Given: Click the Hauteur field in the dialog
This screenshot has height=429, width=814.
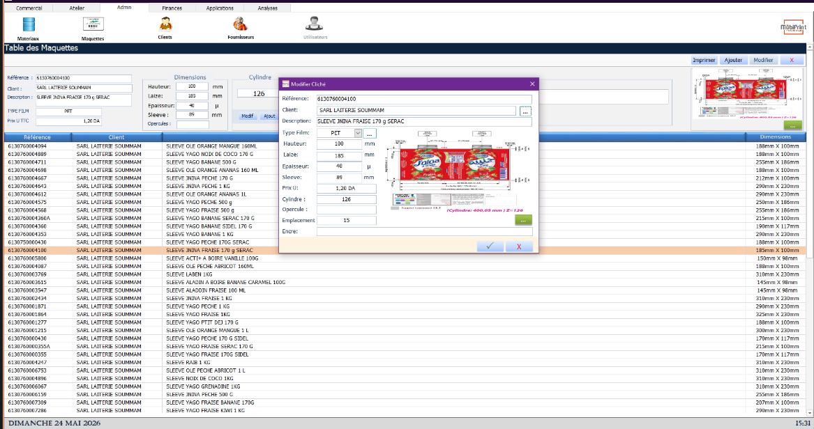Looking at the screenshot, I should (339, 144).
